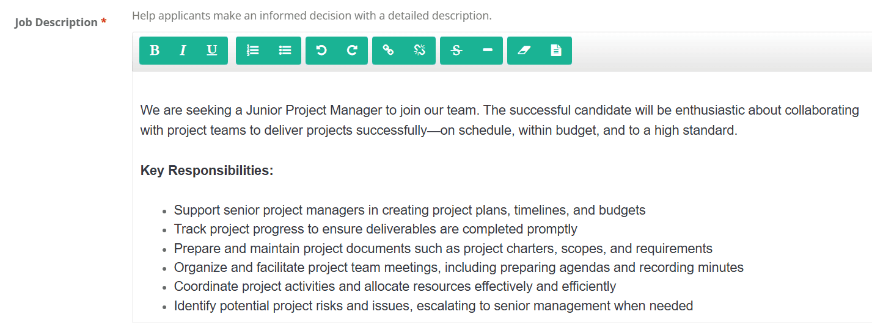Viewport: 872px width, 328px height.
Task: Insert a horizontal rule line
Action: 487,51
